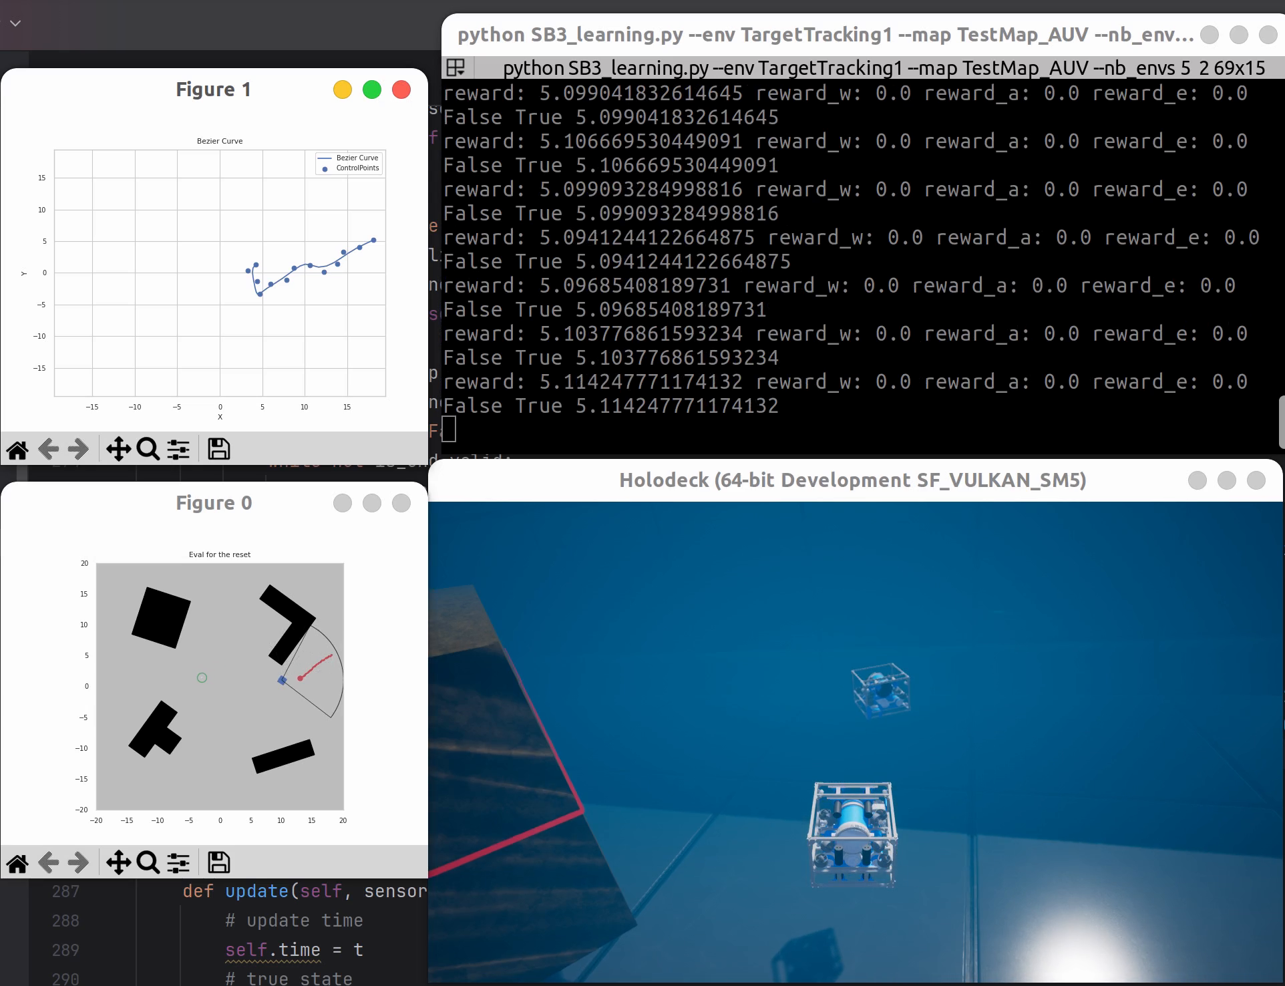Click green circle marker in Figure 0 plot

pyautogui.click(x=202, y=677)
